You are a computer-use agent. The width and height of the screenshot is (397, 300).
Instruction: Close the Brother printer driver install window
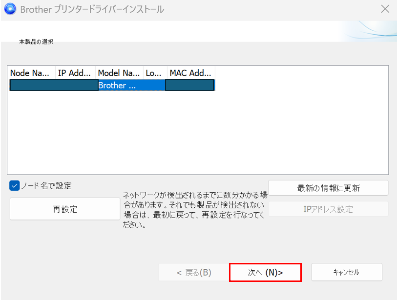tap(385, 9)
